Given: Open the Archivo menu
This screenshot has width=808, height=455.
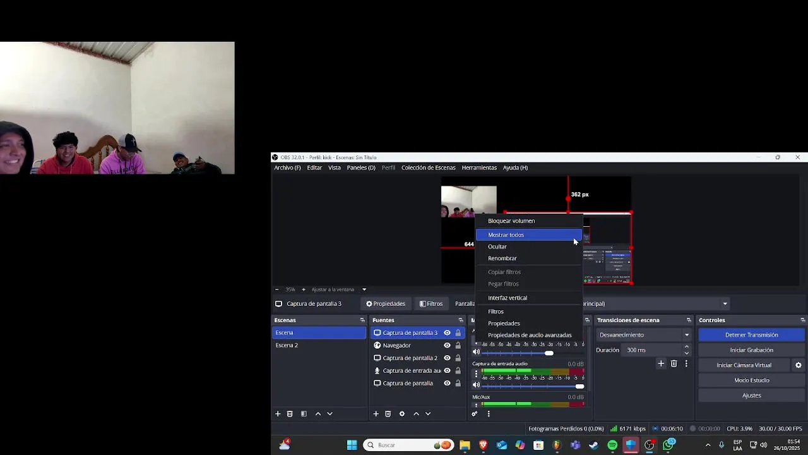Looking at the screenshot, I should 287,167.
